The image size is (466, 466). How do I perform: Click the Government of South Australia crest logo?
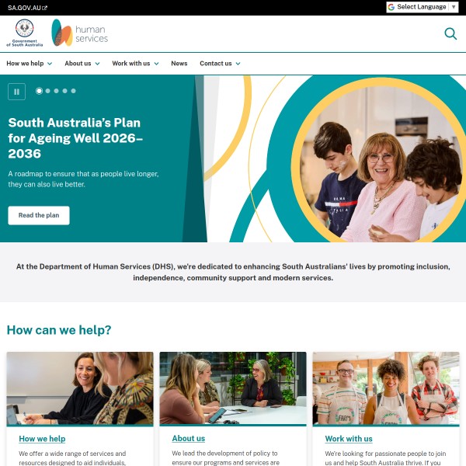[25, 33]
